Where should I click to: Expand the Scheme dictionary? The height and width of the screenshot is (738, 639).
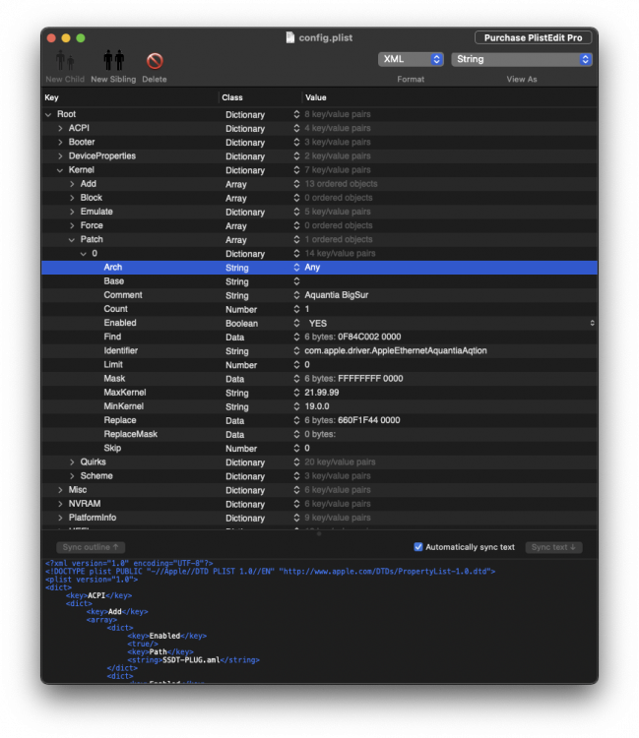tap(72, 476)
